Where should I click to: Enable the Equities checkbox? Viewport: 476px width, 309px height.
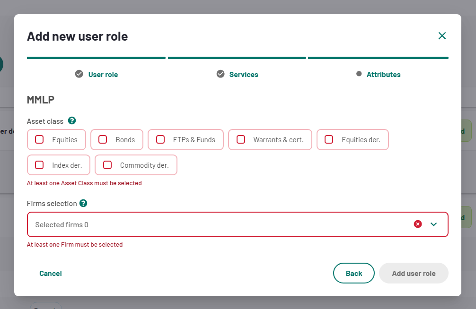pos(40,139)
